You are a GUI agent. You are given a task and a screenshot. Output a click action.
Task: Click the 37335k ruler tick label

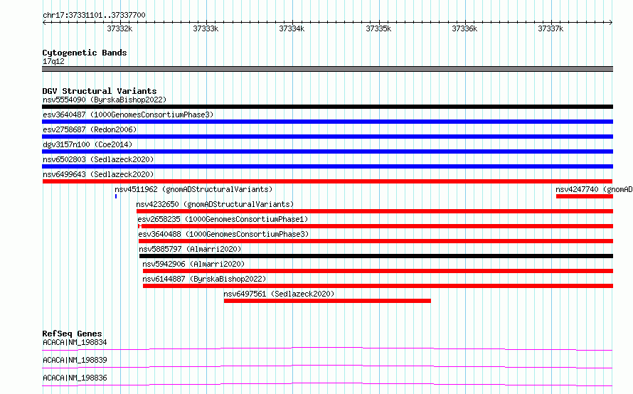tap(378, 28)
